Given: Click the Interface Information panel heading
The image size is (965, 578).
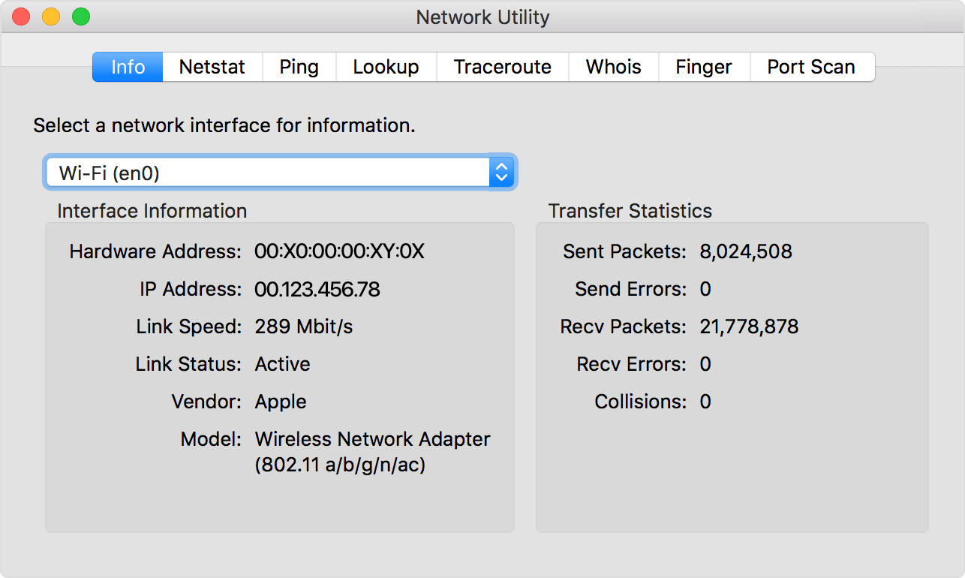Looking at the screenshot, I should [151, 211].
